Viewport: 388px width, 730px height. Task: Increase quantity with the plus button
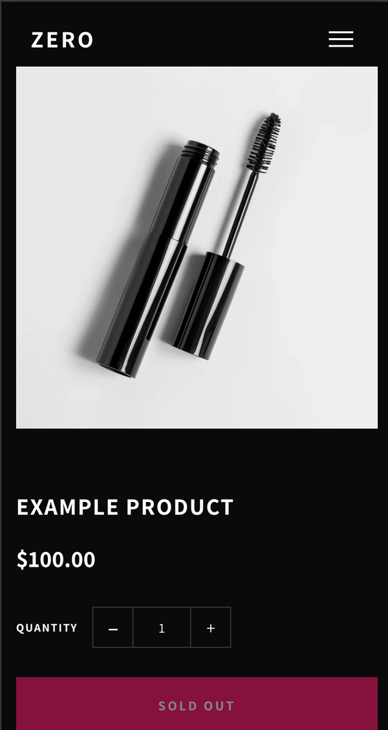coord(211,628)
